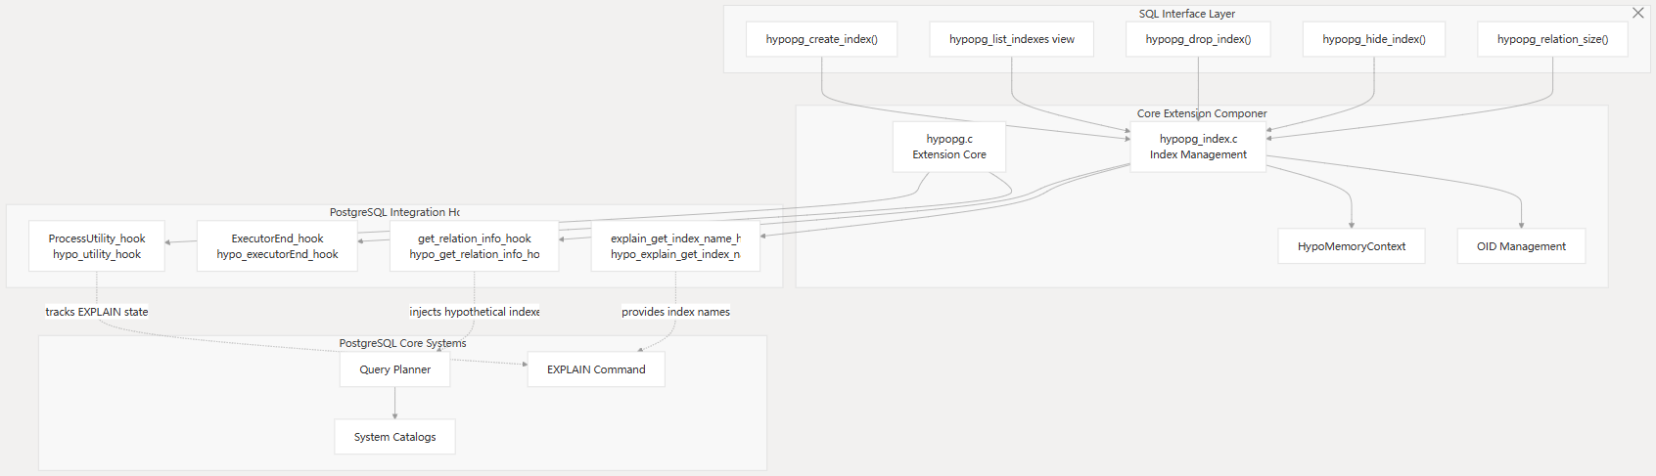Click the PostgreSQL Integration Hooks group title
Screen dimensions: 1656x476
(x=394, y=212)
